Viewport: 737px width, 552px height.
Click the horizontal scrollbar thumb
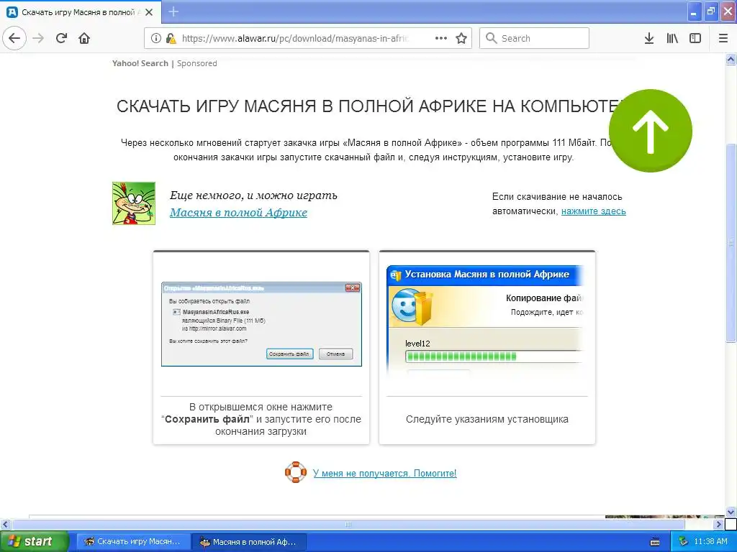pyautogui.click(x=348, y=524)
